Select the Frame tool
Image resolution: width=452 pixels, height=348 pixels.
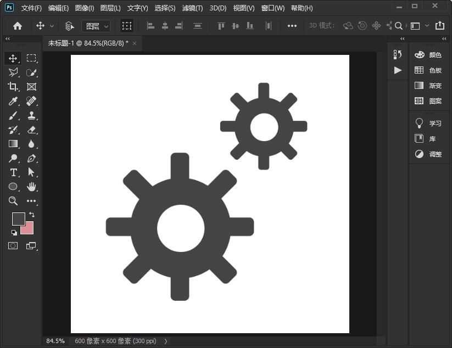click(31, 86)
